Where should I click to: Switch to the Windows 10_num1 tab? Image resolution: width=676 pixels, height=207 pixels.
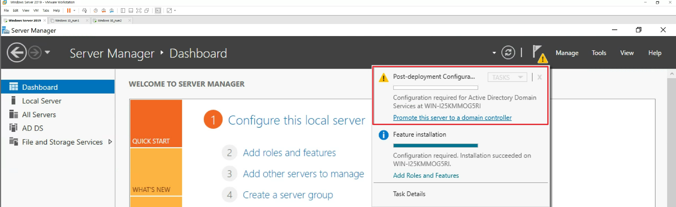[x=67, y=21]
